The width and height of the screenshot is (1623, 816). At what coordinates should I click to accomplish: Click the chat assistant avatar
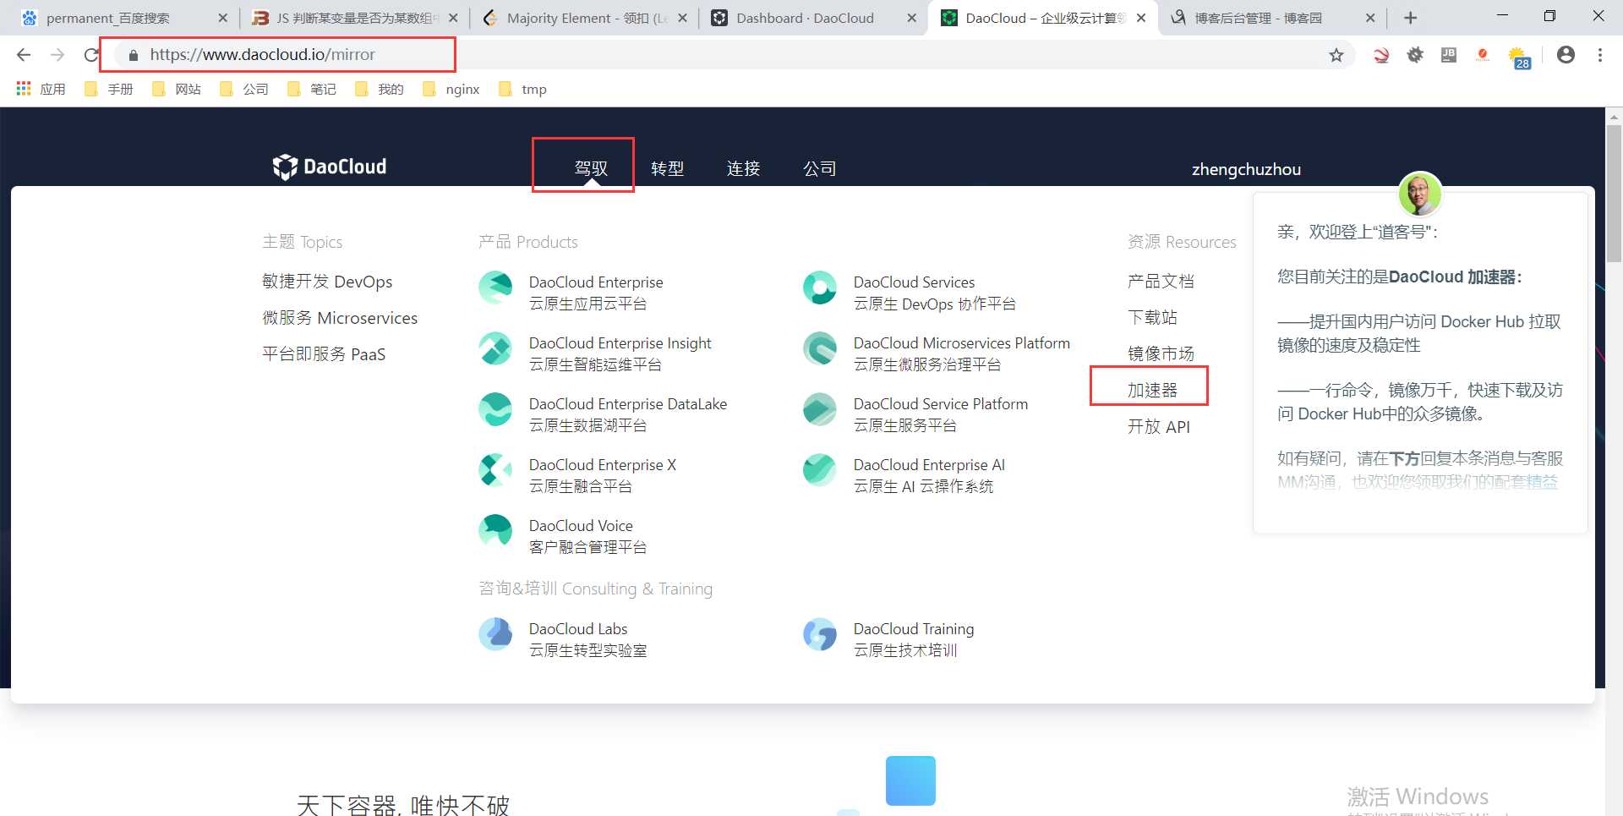point(1420,194)
